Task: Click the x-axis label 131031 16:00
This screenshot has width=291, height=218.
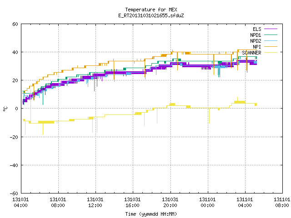Action: [132, 203]
